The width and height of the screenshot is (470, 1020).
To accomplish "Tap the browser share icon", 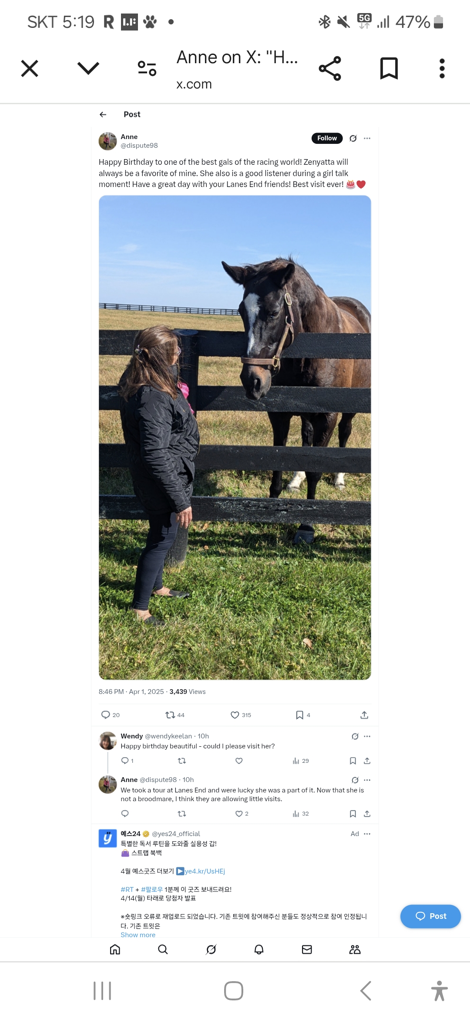I will (330, 68).
